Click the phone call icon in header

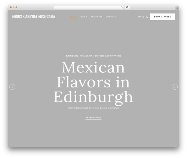click(x=147, y=17)
